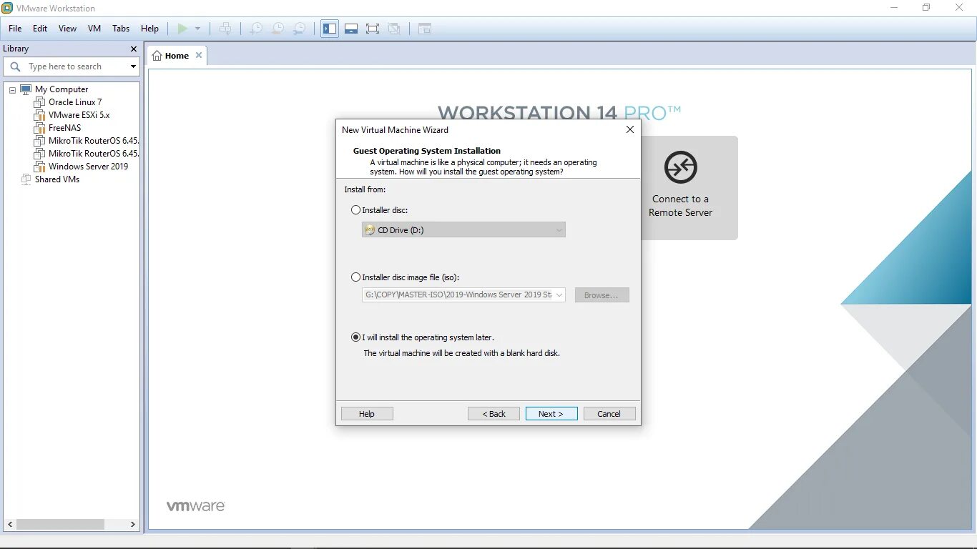Click the FreeNAS VM icon
The image size is (977, 549).
[39, 128]
